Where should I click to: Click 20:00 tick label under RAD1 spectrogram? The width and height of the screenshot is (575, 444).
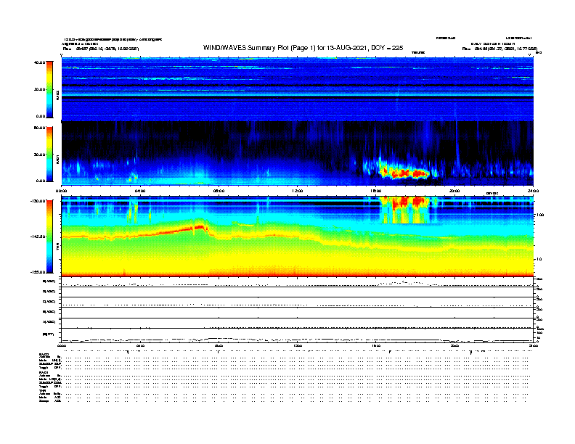pos(454,191)
